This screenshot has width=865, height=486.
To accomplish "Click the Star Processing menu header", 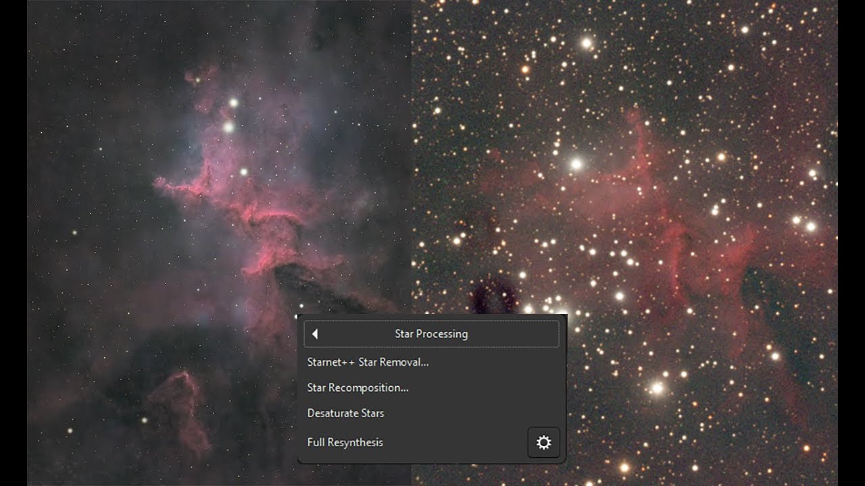I will coord(431,333).
